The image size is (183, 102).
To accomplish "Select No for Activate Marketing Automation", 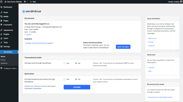I will pos(76,79).
